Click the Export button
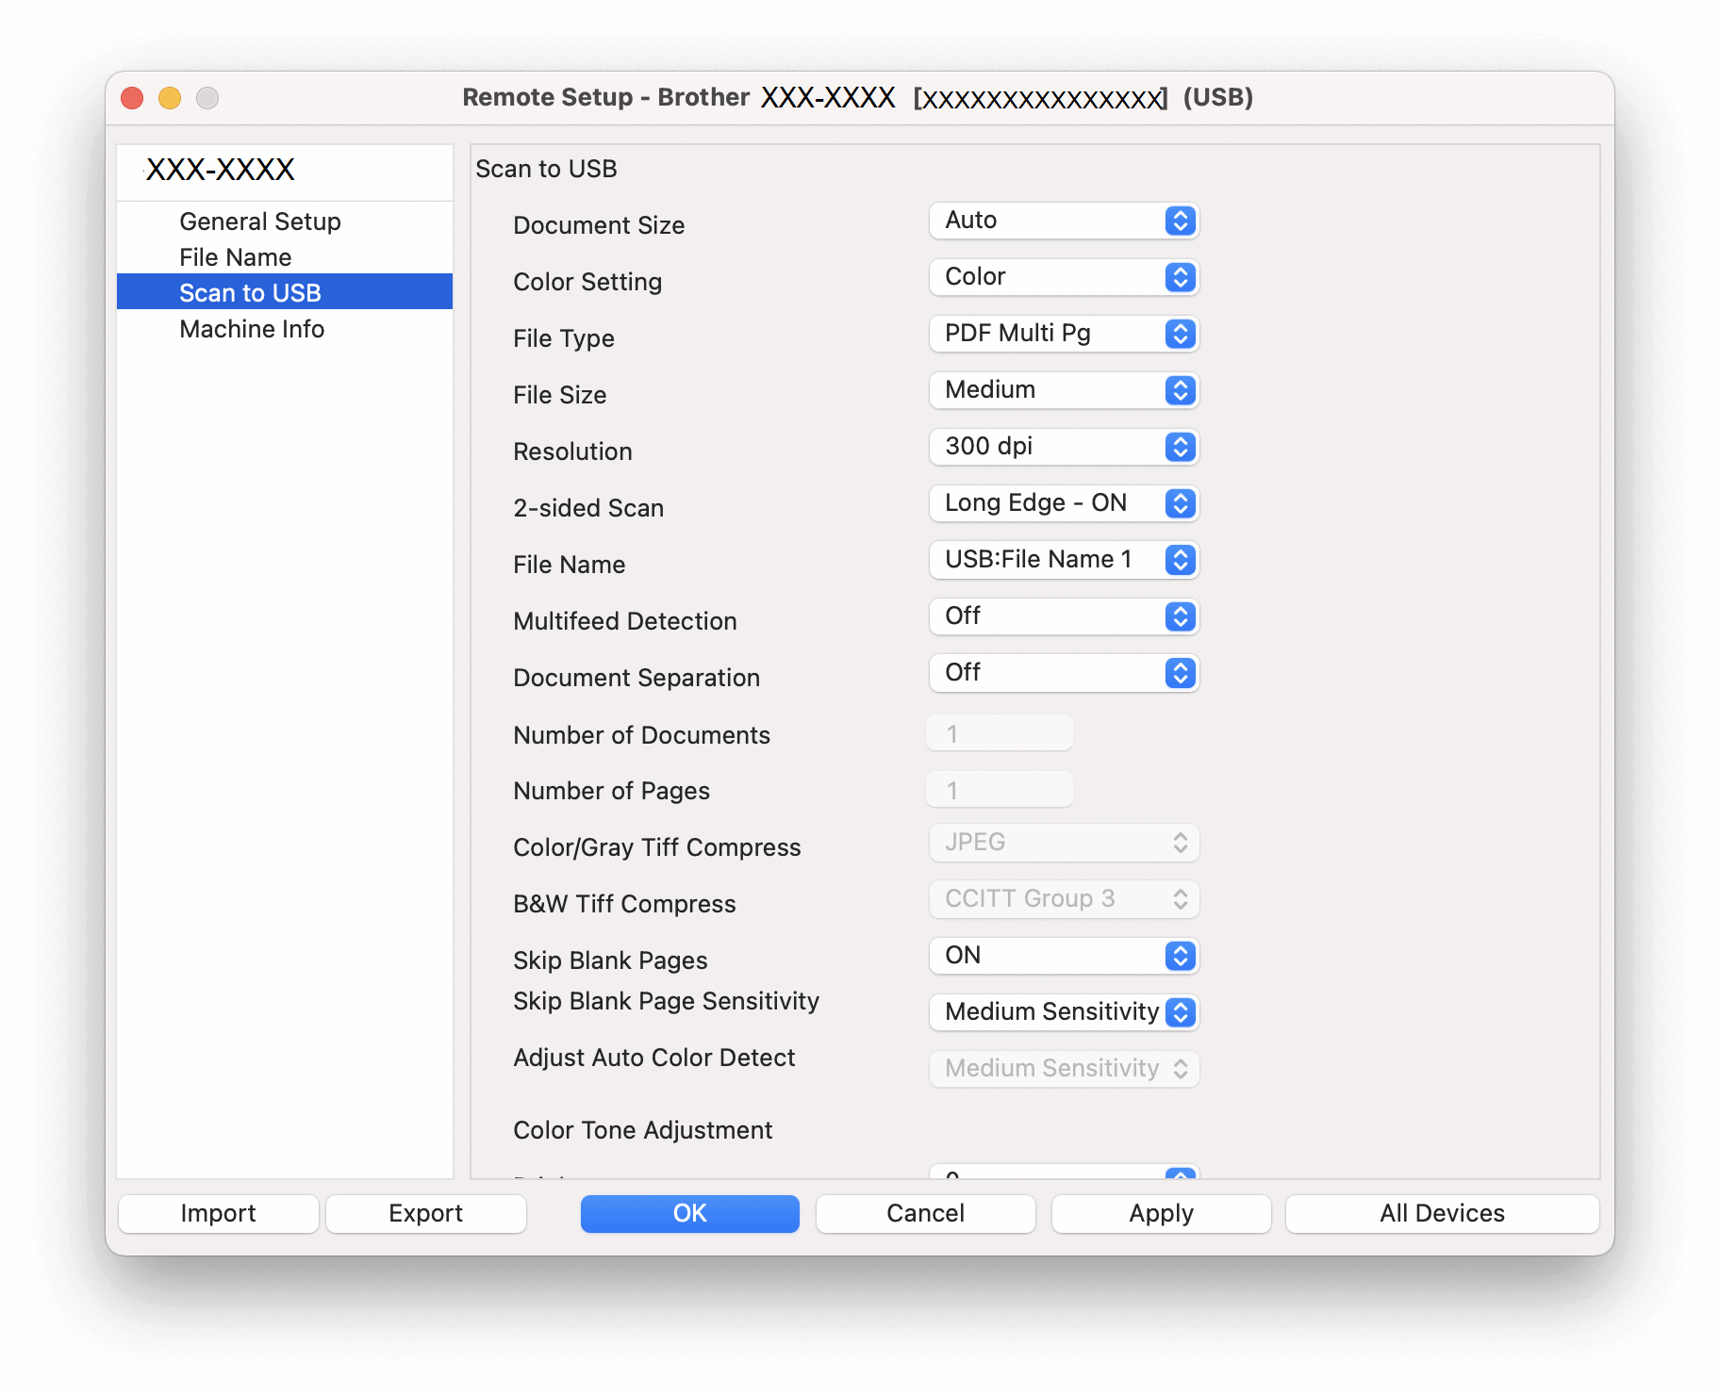Image resolution: width=1720 pixels, height=1395 pixels. click(x=426, y=1214)
